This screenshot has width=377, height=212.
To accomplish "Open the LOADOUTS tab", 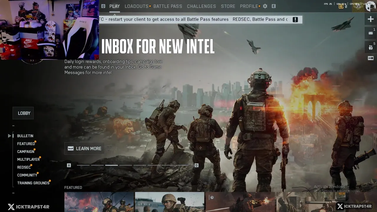I will [x=137, y=6].
